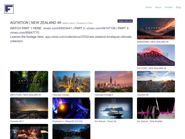Open the Clockwork 4 NikkyyHD thumbnail
The image size is (185, 139).
(71, 108)
